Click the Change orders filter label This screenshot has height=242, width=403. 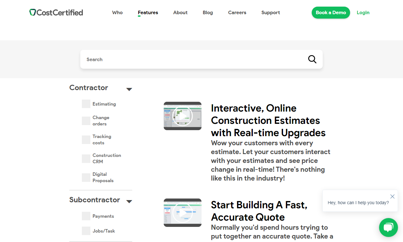[x=101, y=121]
